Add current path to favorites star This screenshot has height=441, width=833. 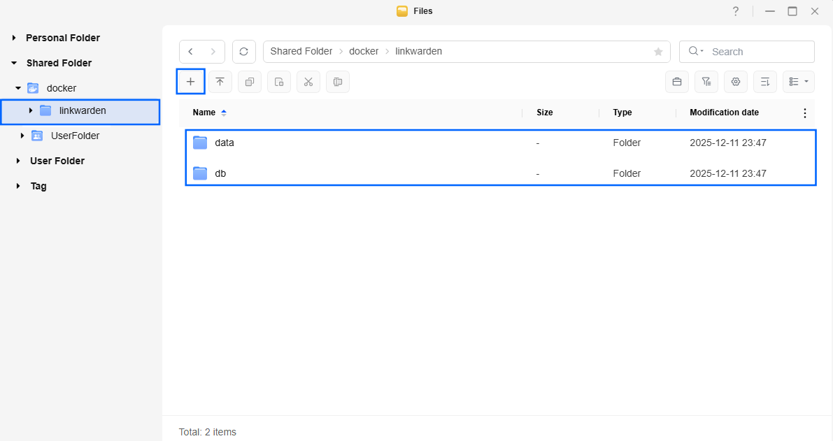click(657, 52)
